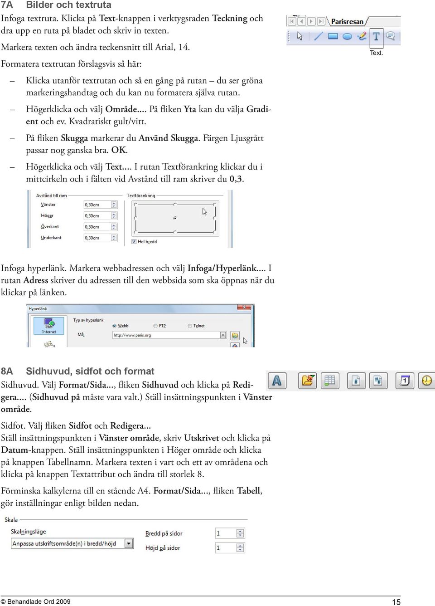Image resolution: width=435 pixels, height=606 pixels.
Task: Open the Parisresan sheet tab
Action: pyautogui.click(x=347, y=21)
